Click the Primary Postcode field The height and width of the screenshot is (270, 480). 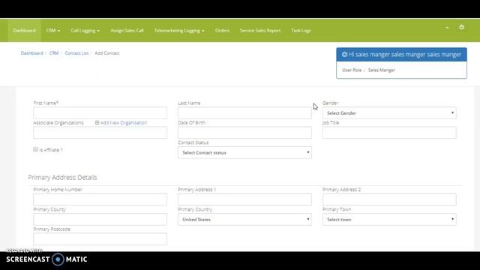point(100,239)
